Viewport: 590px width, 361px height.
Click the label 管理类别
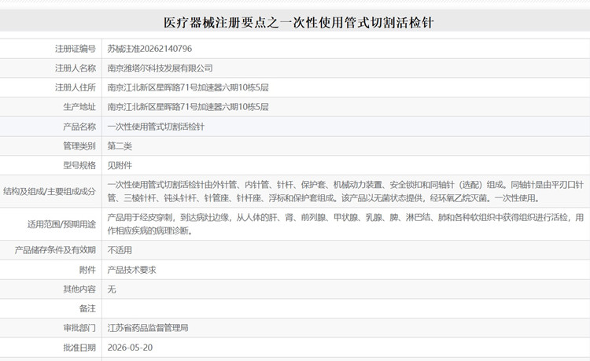(x=79, y=146)
